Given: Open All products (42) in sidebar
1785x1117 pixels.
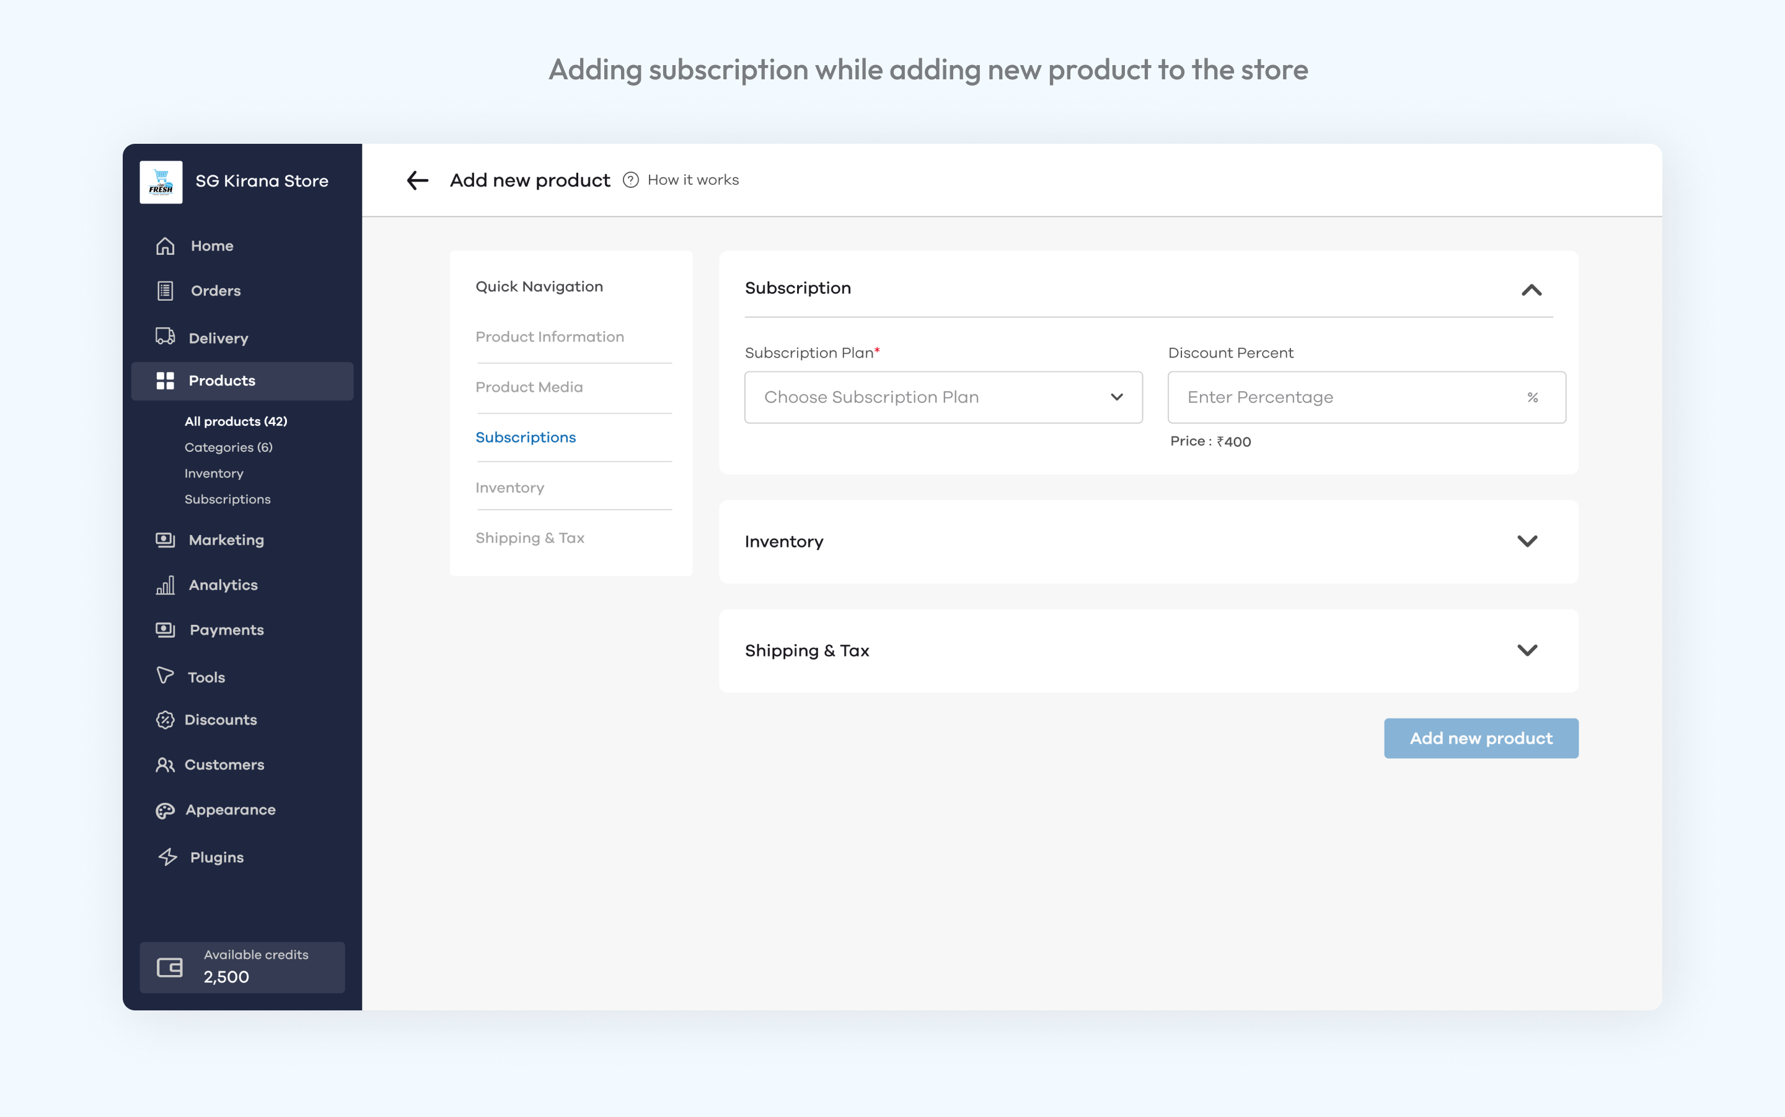Looking at the screenshot, I should point(236,421).
